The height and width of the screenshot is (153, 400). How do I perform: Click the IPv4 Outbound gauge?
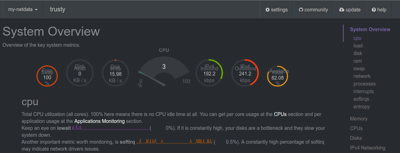[x=245, y=73]
